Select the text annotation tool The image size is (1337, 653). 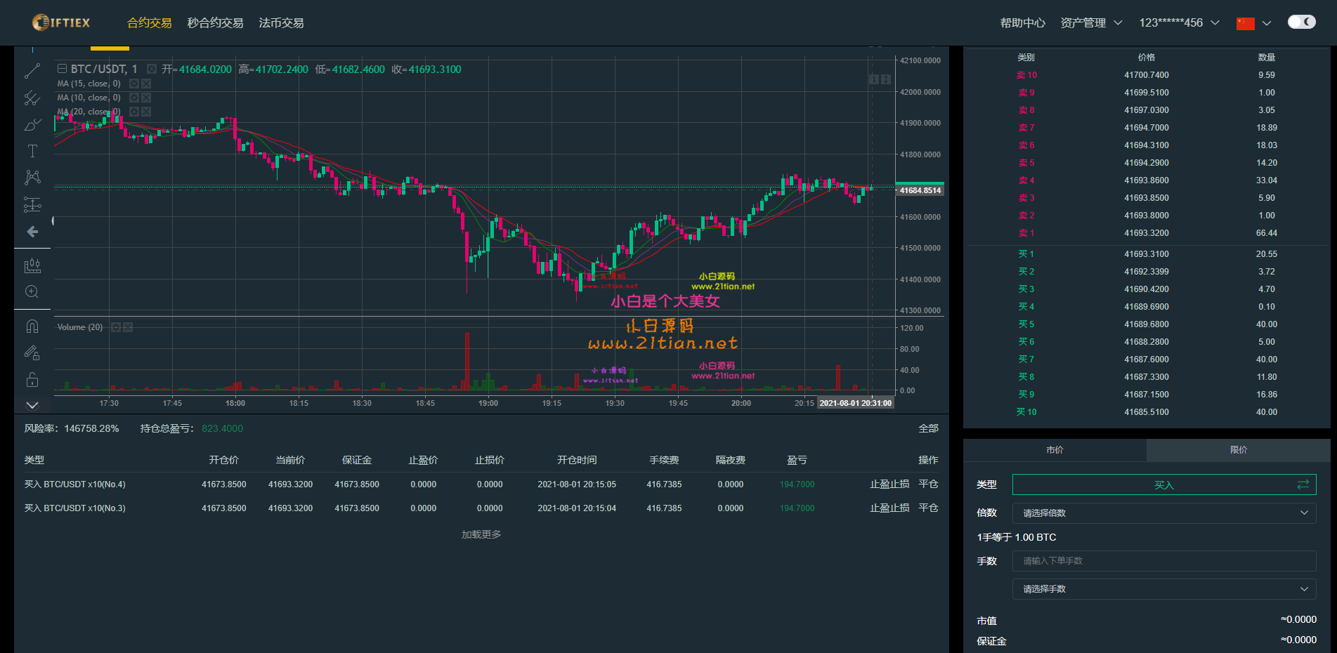[32, 151]
